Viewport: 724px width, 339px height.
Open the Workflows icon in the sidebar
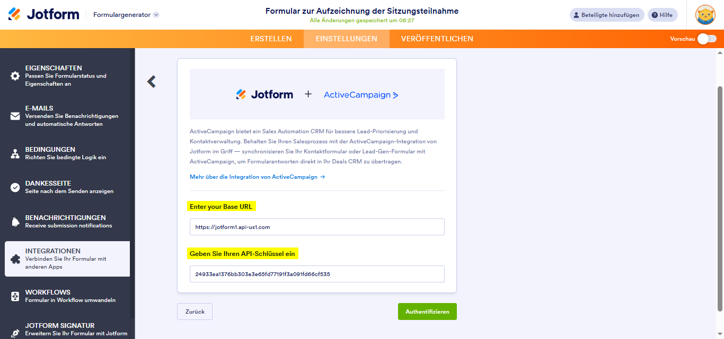(x=14, y=296)
